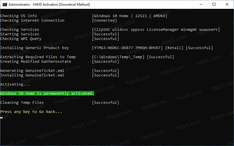Click '[Successful]' next to Starting Services
This screenshot has width=234, height=146.
[106, 34]
